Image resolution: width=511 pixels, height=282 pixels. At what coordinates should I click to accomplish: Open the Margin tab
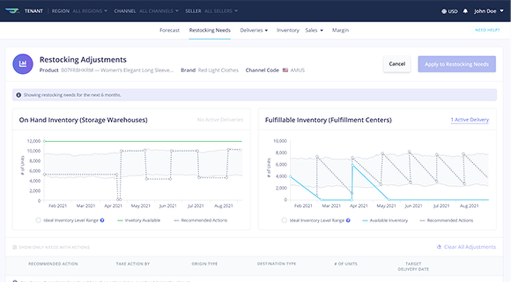tap(340, 30)
